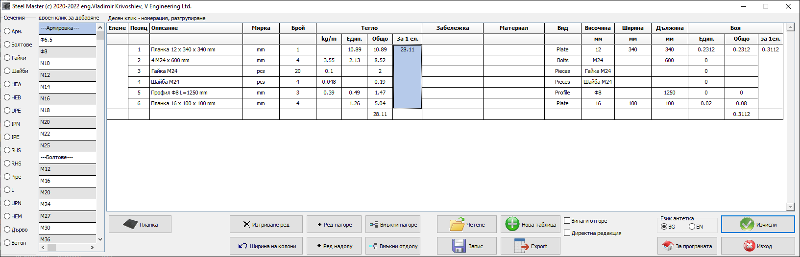800x257 pixels.
Task: Select M24 in the bolts list
Action: coord(67,204)
